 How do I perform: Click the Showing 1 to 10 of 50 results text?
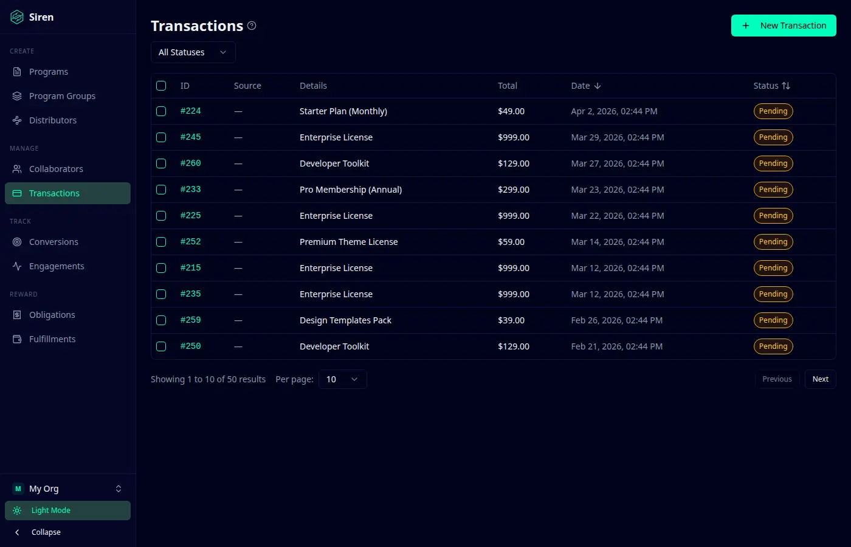click(x=208, y=379)
